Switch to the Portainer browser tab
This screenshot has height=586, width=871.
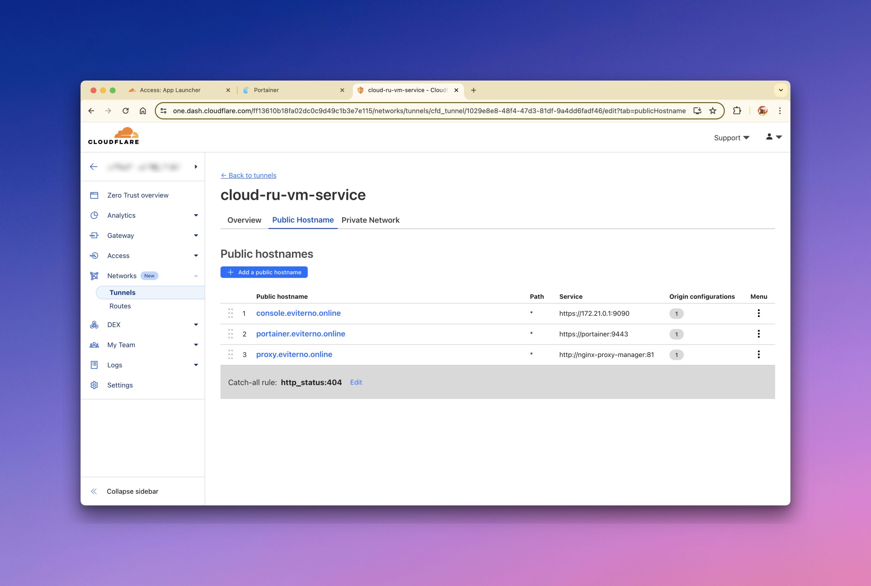tap(294, 90)
